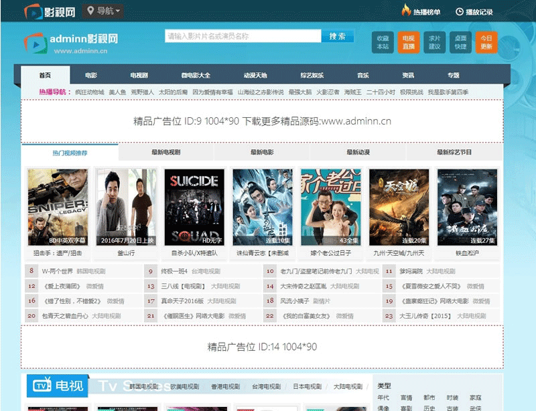Screen dimensions: 536x411
Task: Click title link 狙击手：遗产/狙击
Action: pos(58,253)
